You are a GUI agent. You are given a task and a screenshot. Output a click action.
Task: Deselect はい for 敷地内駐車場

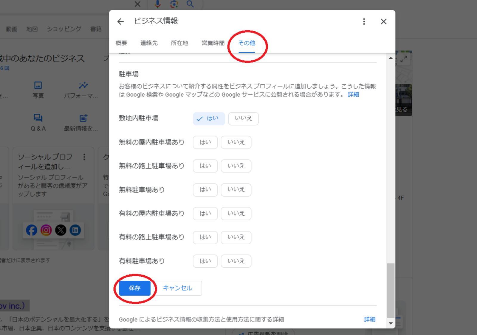(x=209, y=119)
